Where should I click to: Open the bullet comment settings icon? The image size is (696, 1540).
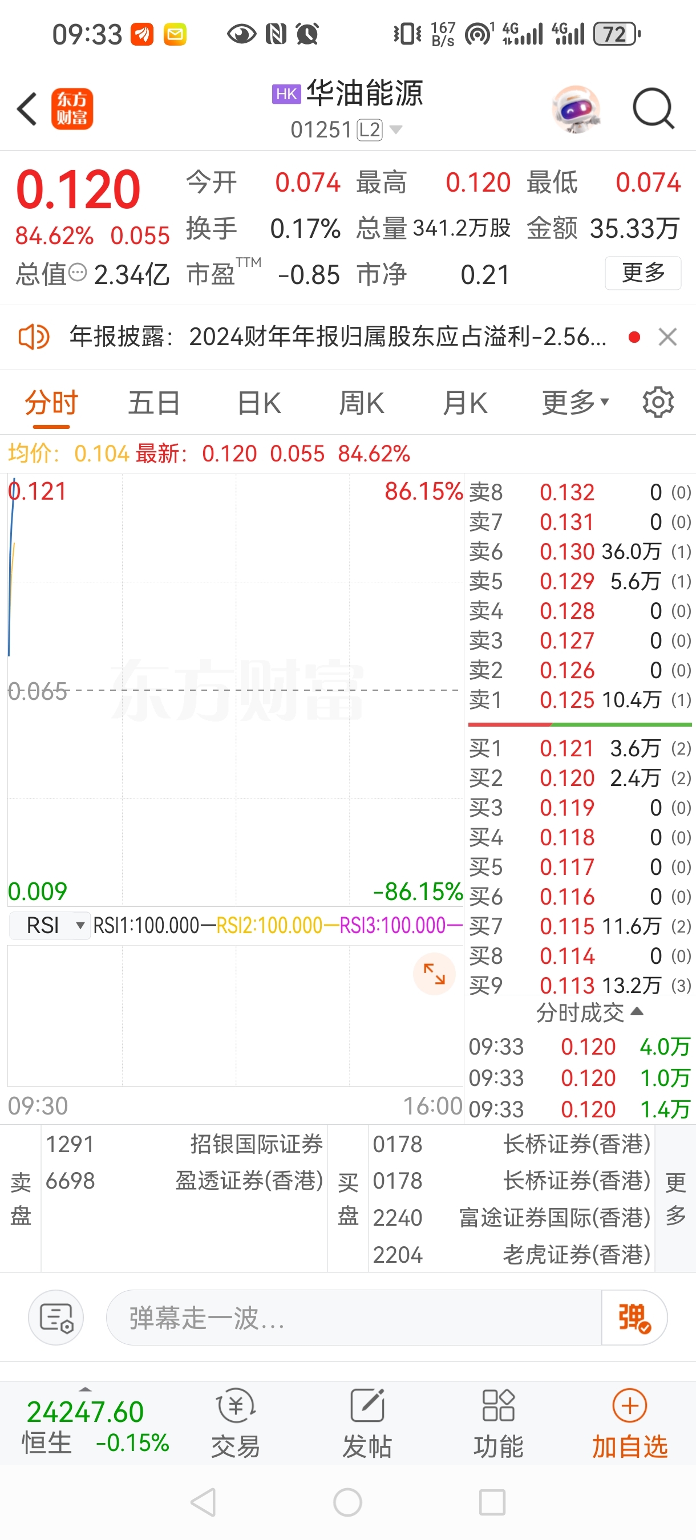point(55,1318)
